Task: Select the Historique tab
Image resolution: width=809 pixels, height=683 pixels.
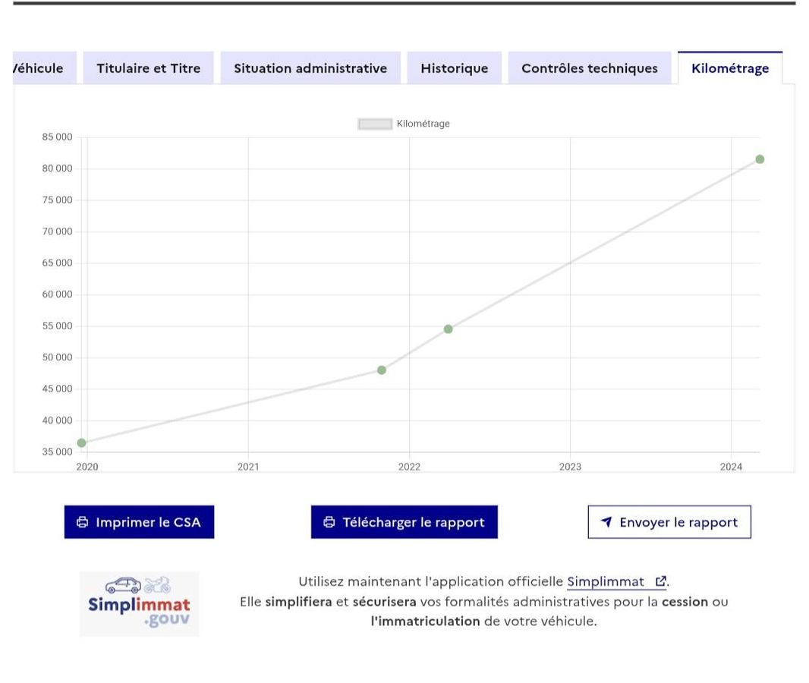Action: pyautogui.click(x=454, y=68)
